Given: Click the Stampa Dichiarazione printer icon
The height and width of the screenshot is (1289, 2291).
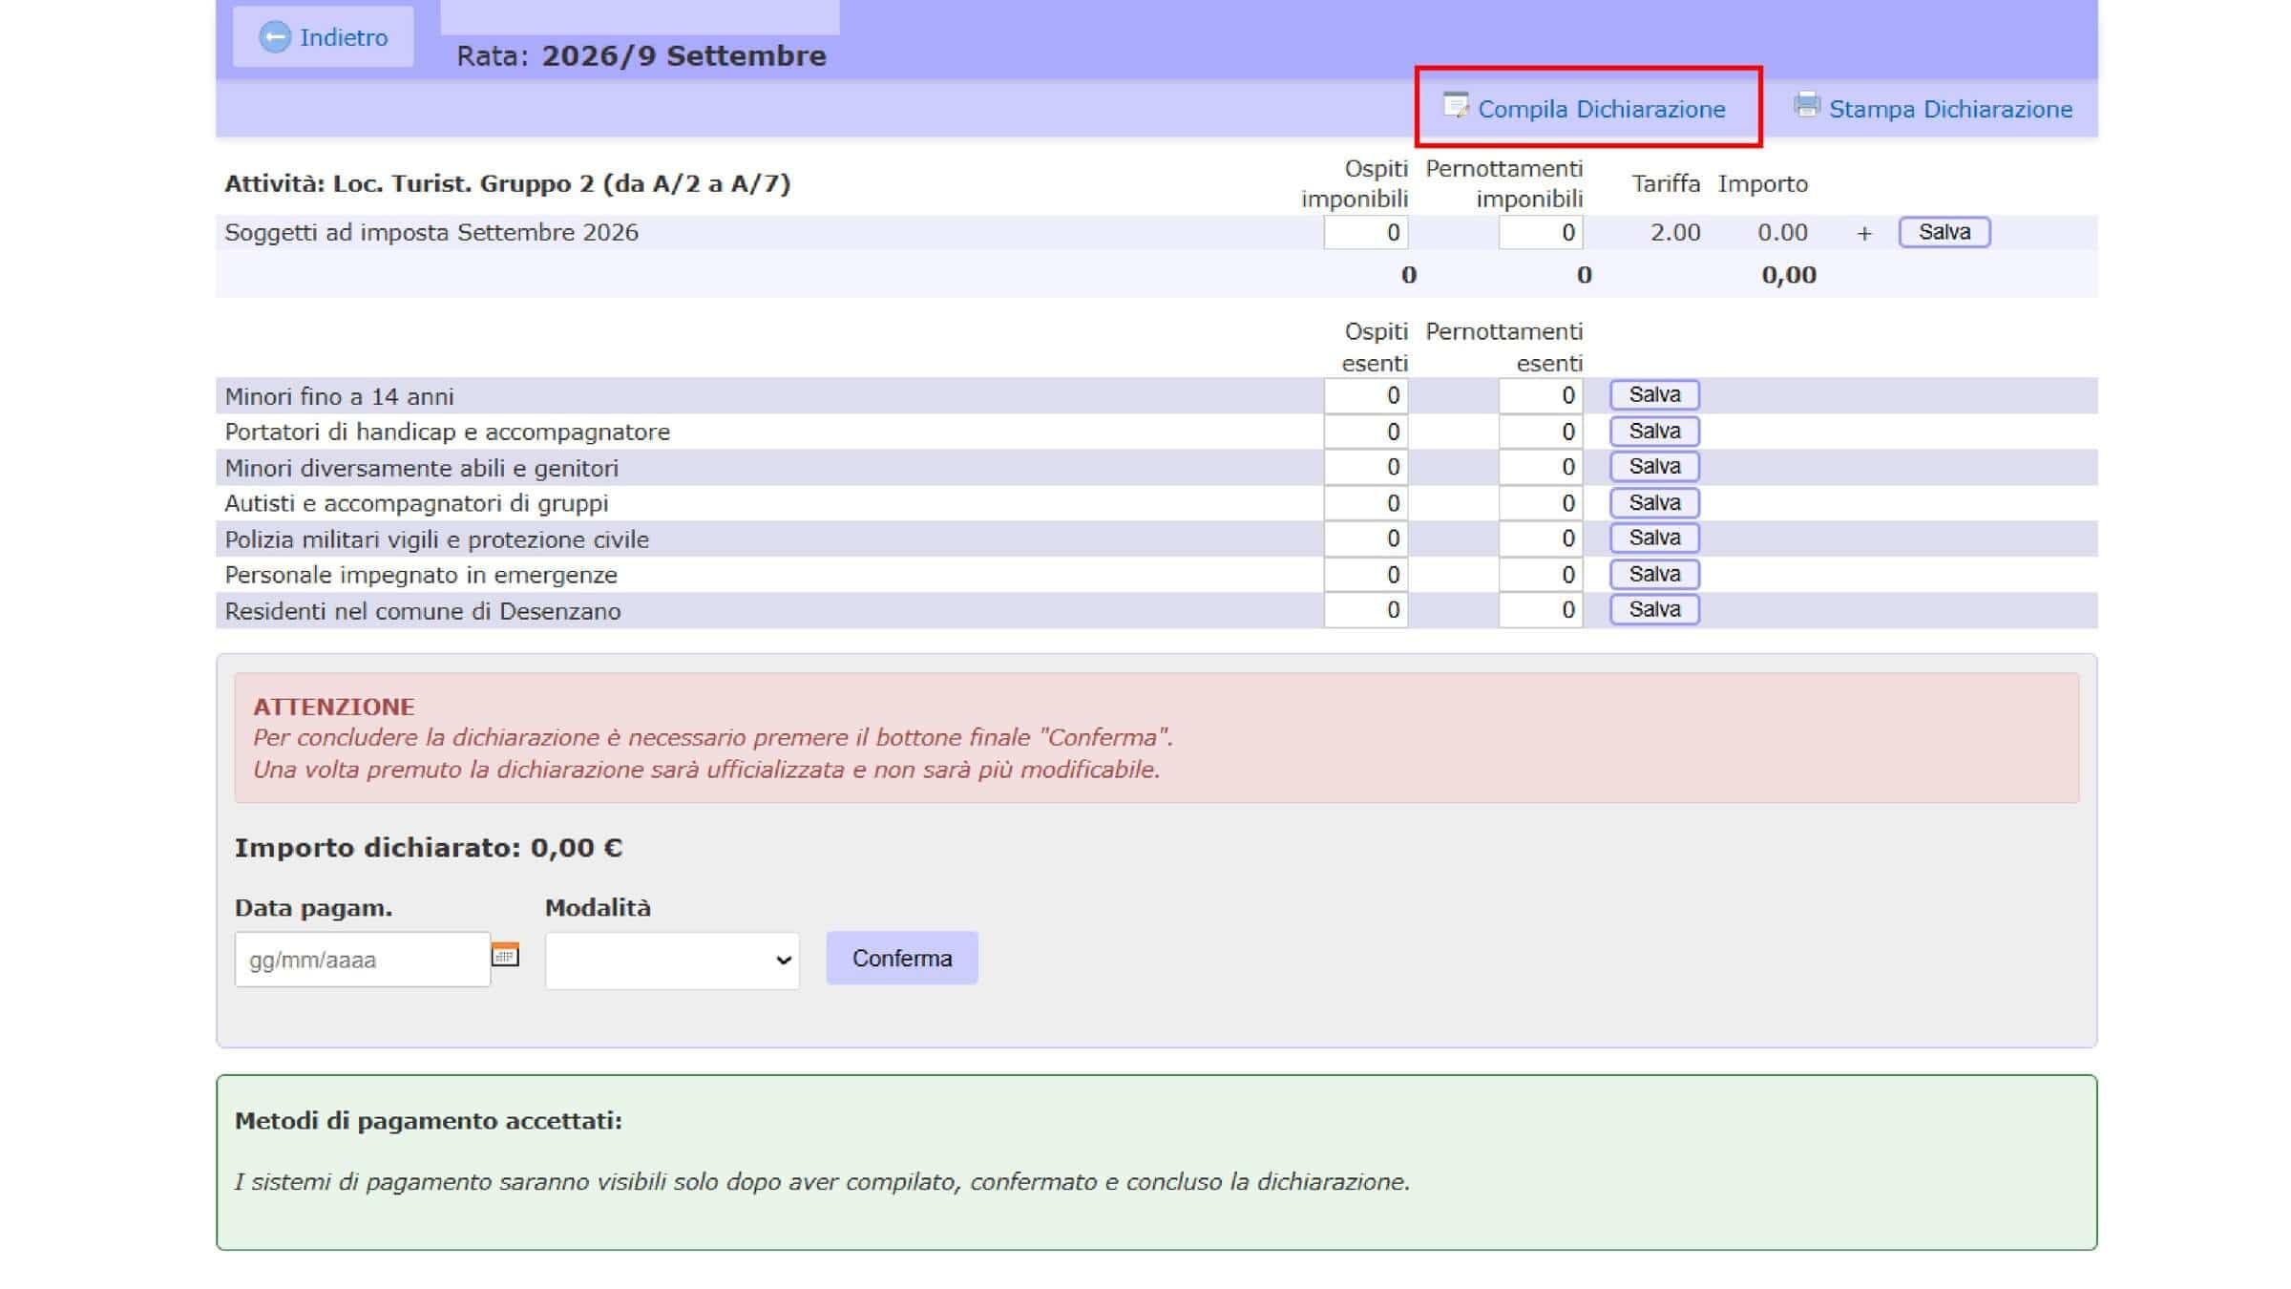Looking at the screenshot, I should [x=1806, y=105].
